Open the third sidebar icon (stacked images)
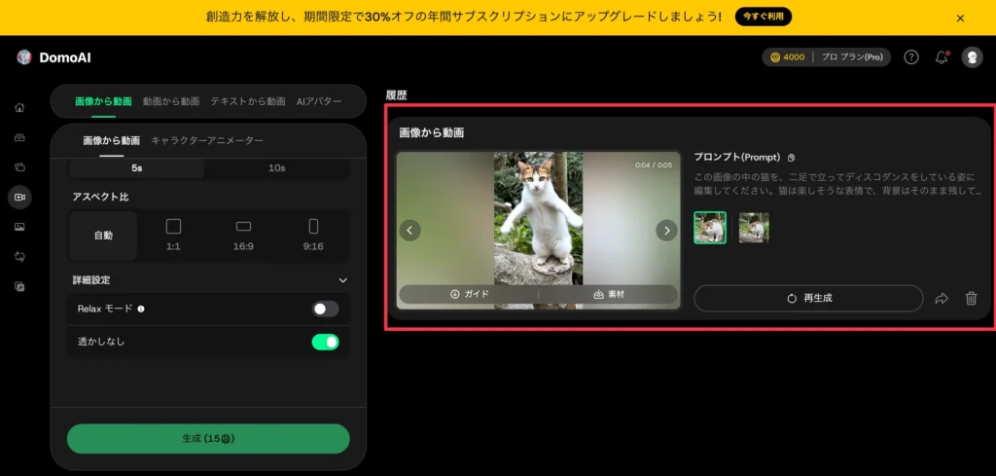 19,167
